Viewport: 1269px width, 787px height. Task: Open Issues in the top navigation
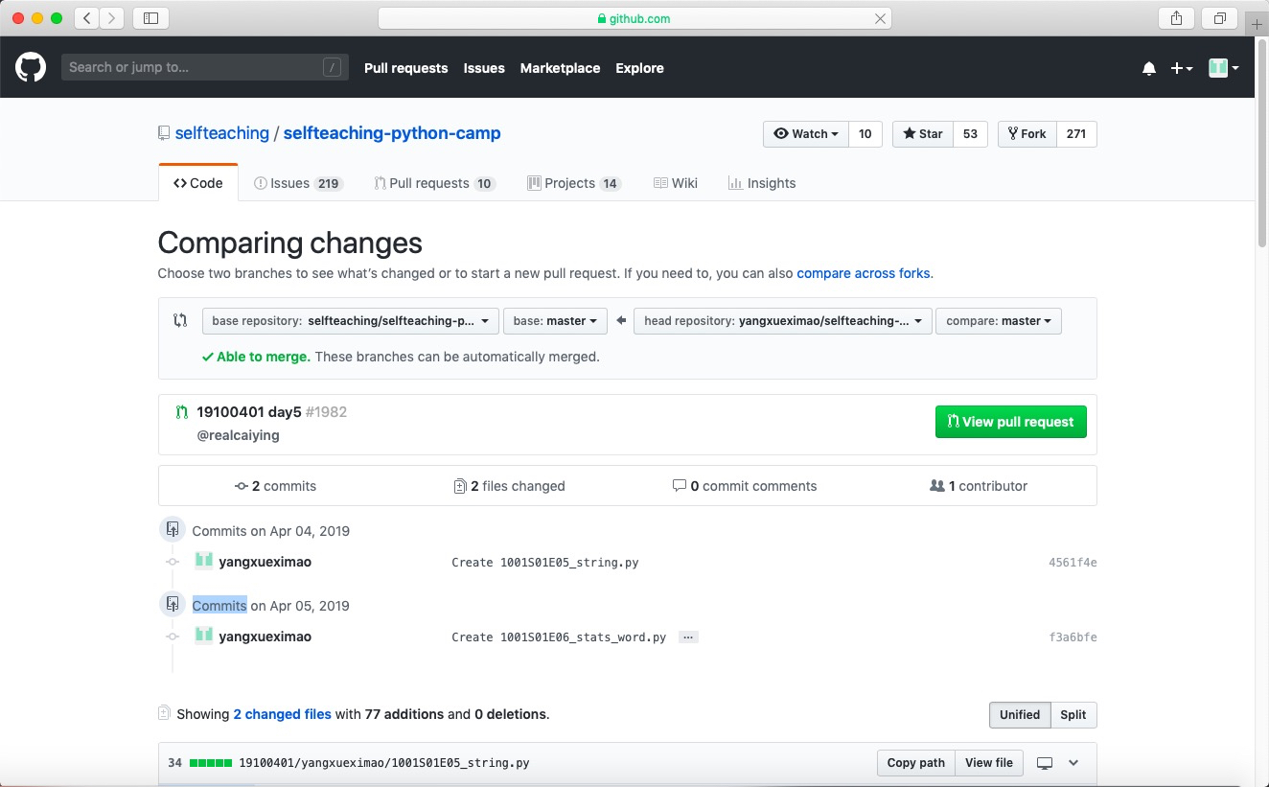tap(484, 68)
